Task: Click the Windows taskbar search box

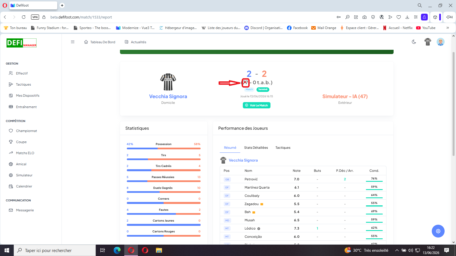Action: tap(55, 250)
